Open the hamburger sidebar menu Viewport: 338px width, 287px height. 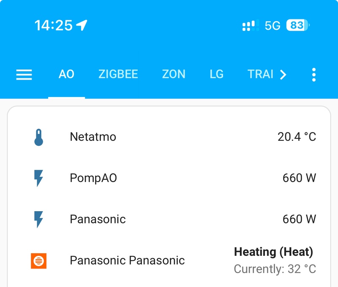coord(24,75)
